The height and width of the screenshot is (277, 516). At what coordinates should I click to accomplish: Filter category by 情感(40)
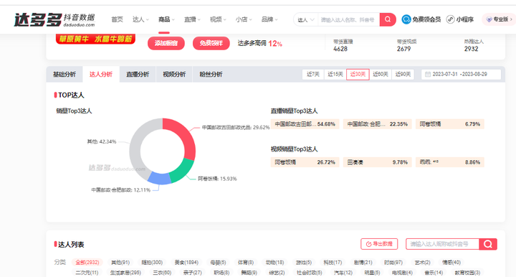[451, 263]
